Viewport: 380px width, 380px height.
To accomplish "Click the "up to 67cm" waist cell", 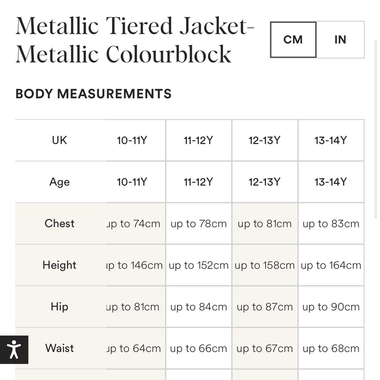I will pos(265,348).
